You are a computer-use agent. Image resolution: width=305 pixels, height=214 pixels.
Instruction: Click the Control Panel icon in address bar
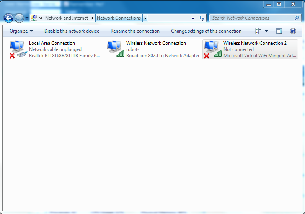pos(34,18)
